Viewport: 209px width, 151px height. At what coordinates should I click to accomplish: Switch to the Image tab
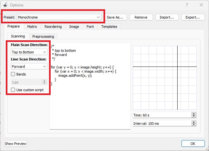click(74, 27)
